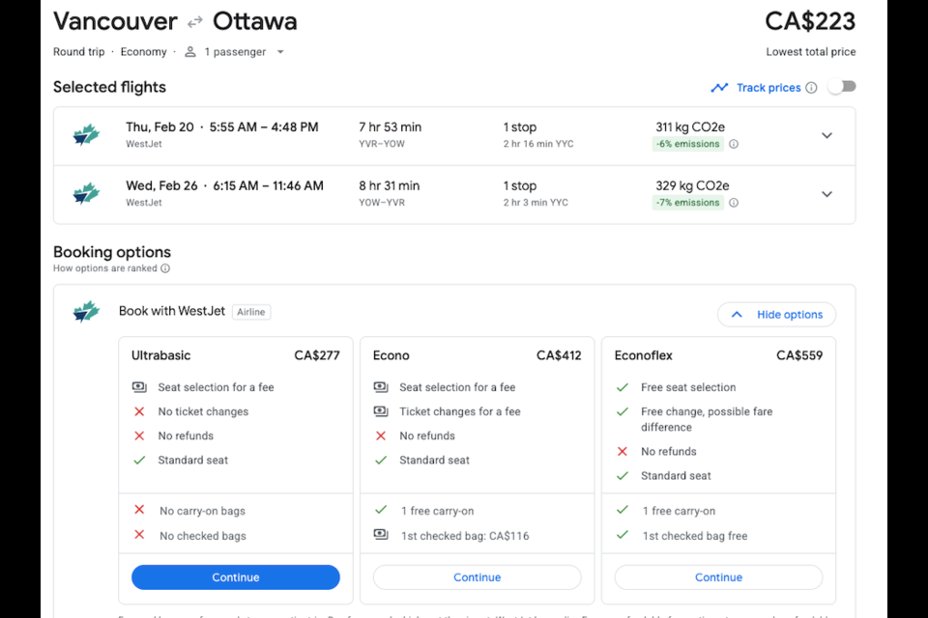Click the 'Track prices' link text

(768, 88)
